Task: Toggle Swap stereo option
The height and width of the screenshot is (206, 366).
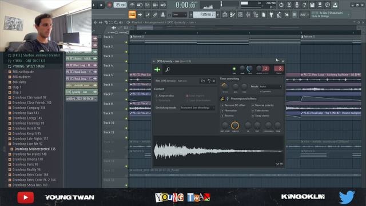Action: pyautogui.click(x=260, y=116)
